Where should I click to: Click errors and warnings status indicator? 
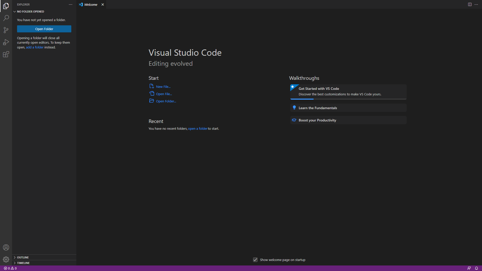tap(10, 268)
